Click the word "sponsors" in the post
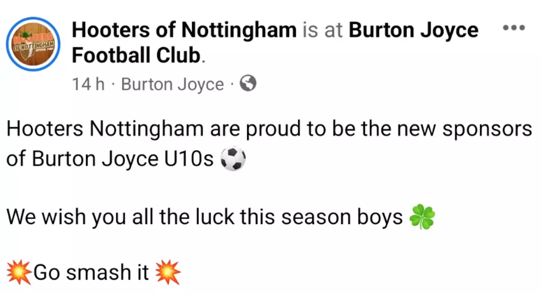Screen dimensions: 541x294 [487, 129]
